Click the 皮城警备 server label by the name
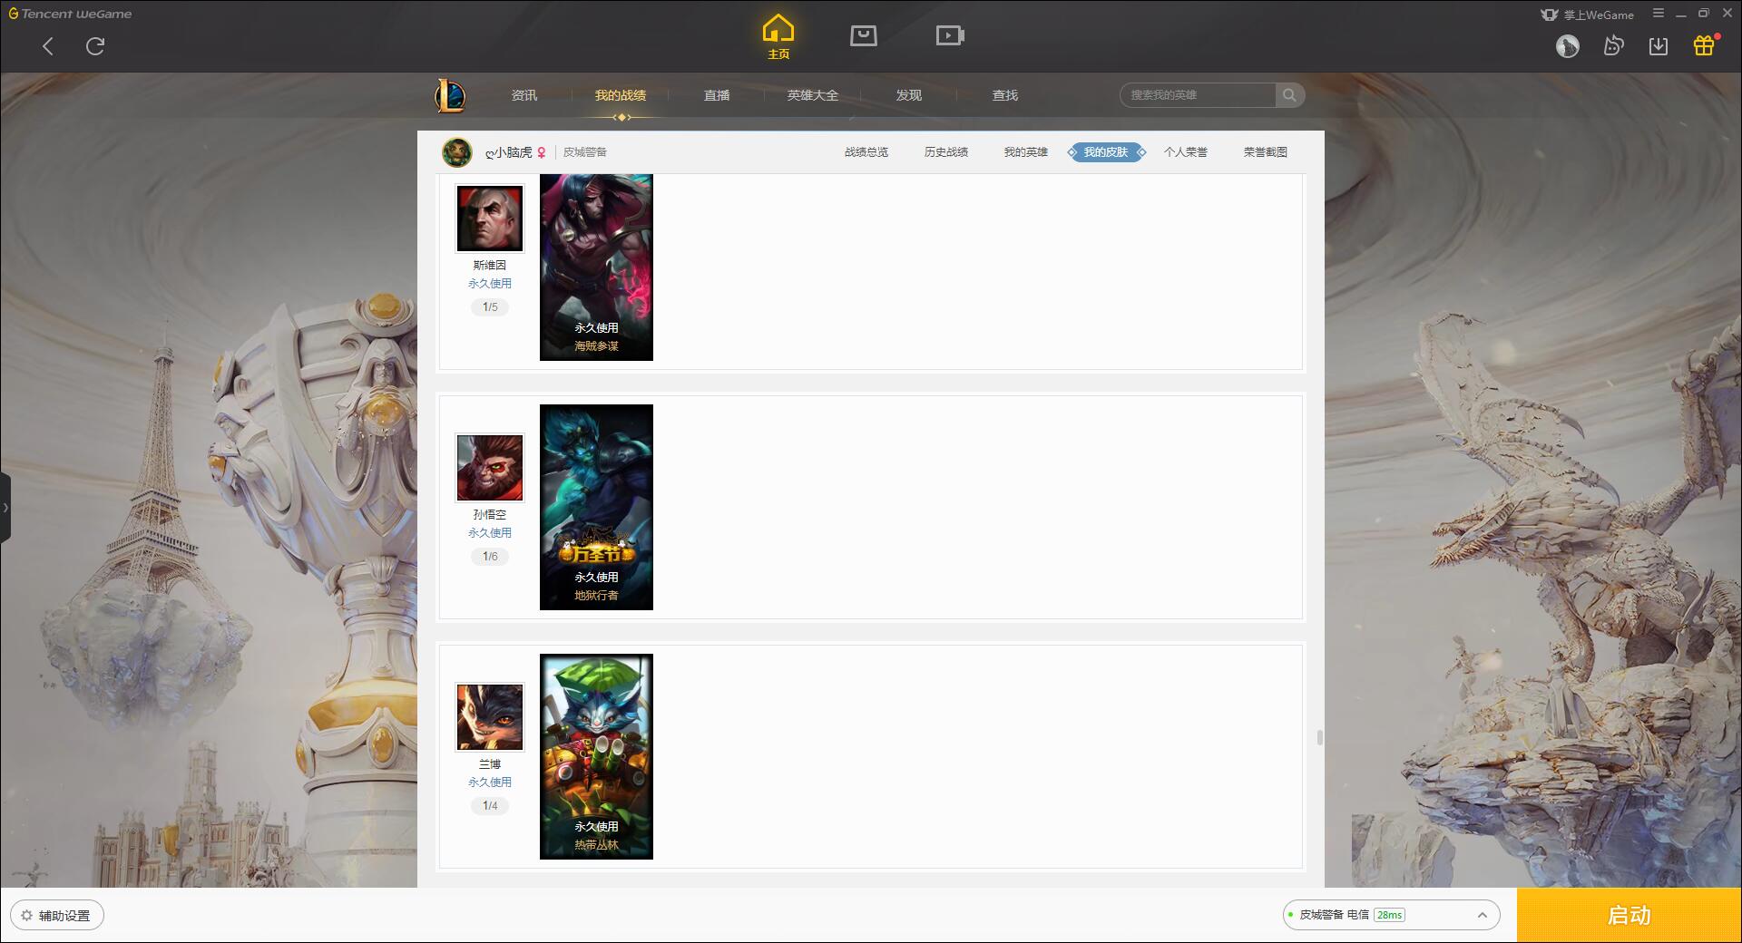 click(x=585, y=152)
